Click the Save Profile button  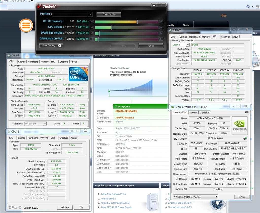109,14
